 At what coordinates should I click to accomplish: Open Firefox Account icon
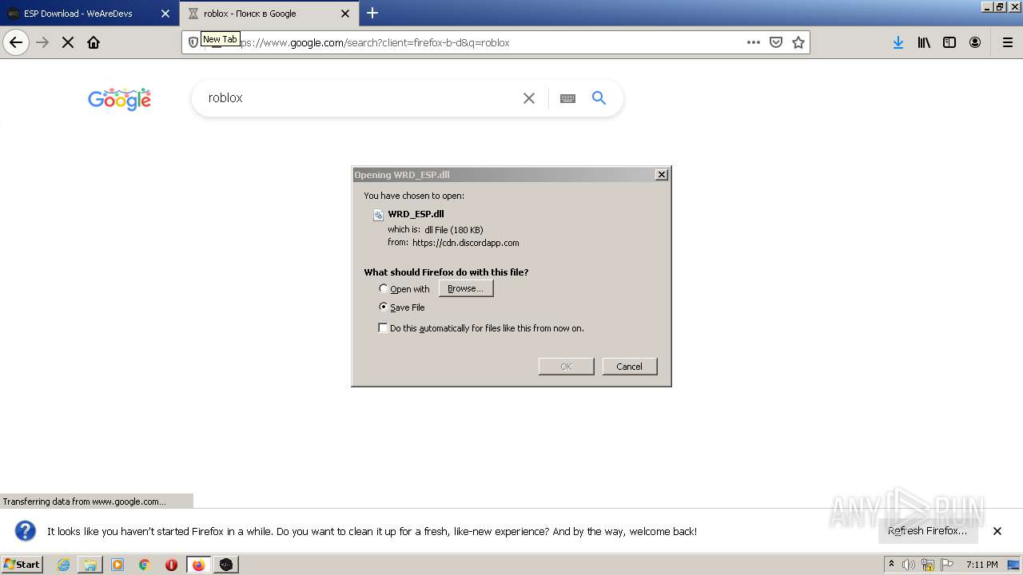[x=975, y=42]
